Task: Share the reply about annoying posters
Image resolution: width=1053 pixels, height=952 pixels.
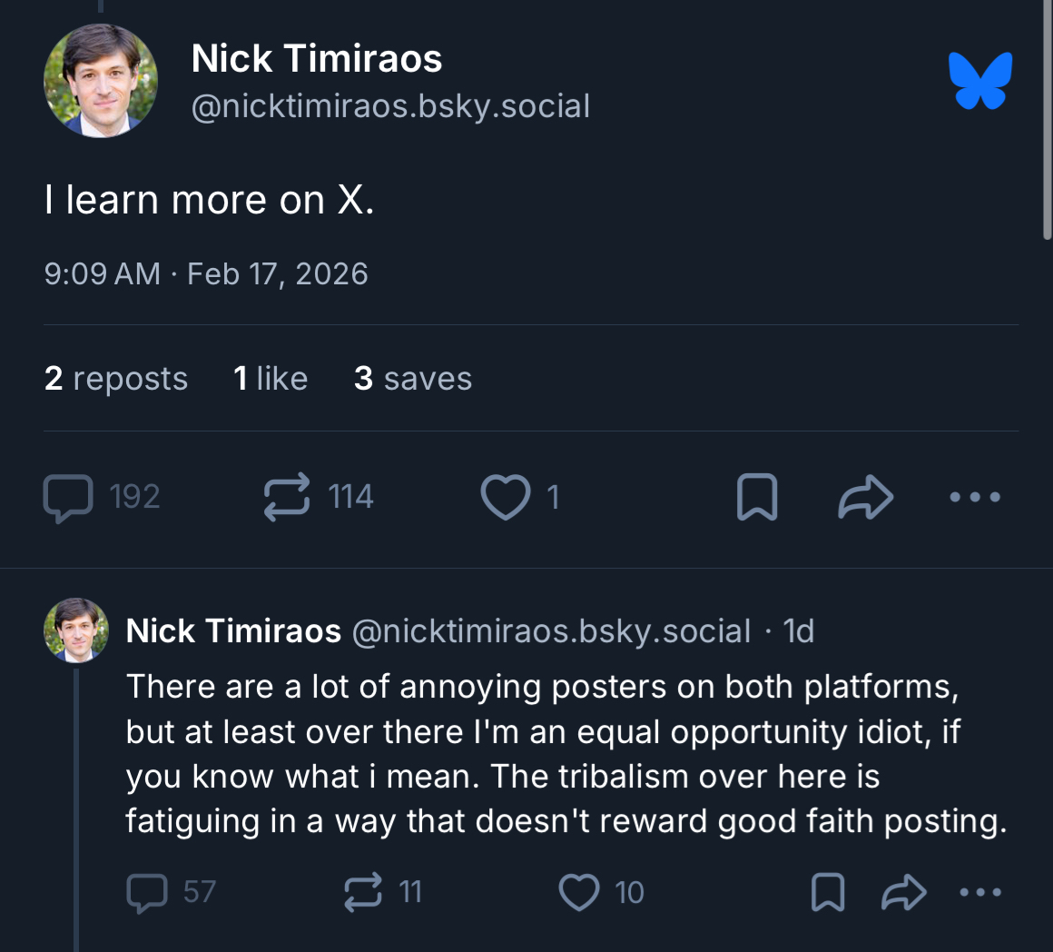Action: [904, 892]
